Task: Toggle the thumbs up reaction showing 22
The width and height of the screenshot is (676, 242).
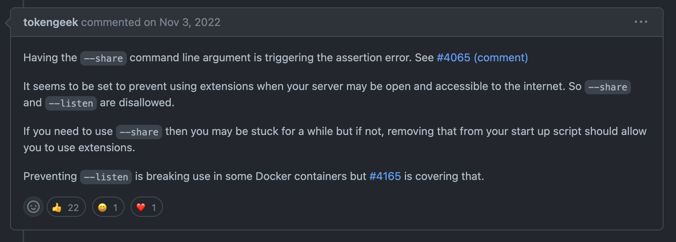Action: (66, 207)
